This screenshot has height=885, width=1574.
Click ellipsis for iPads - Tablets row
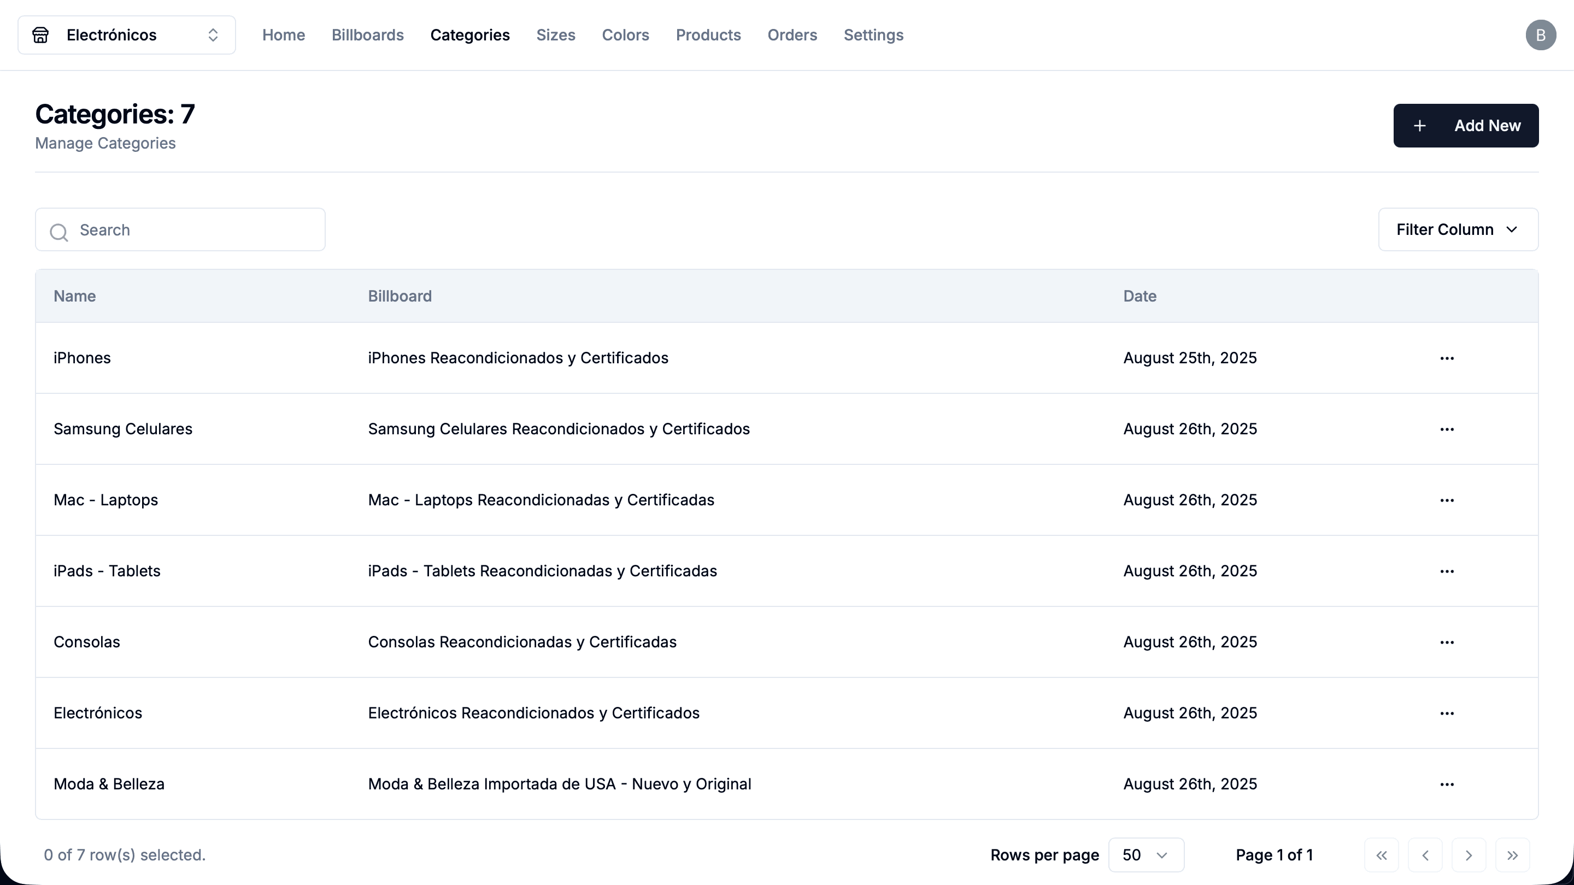point(1446,571)
